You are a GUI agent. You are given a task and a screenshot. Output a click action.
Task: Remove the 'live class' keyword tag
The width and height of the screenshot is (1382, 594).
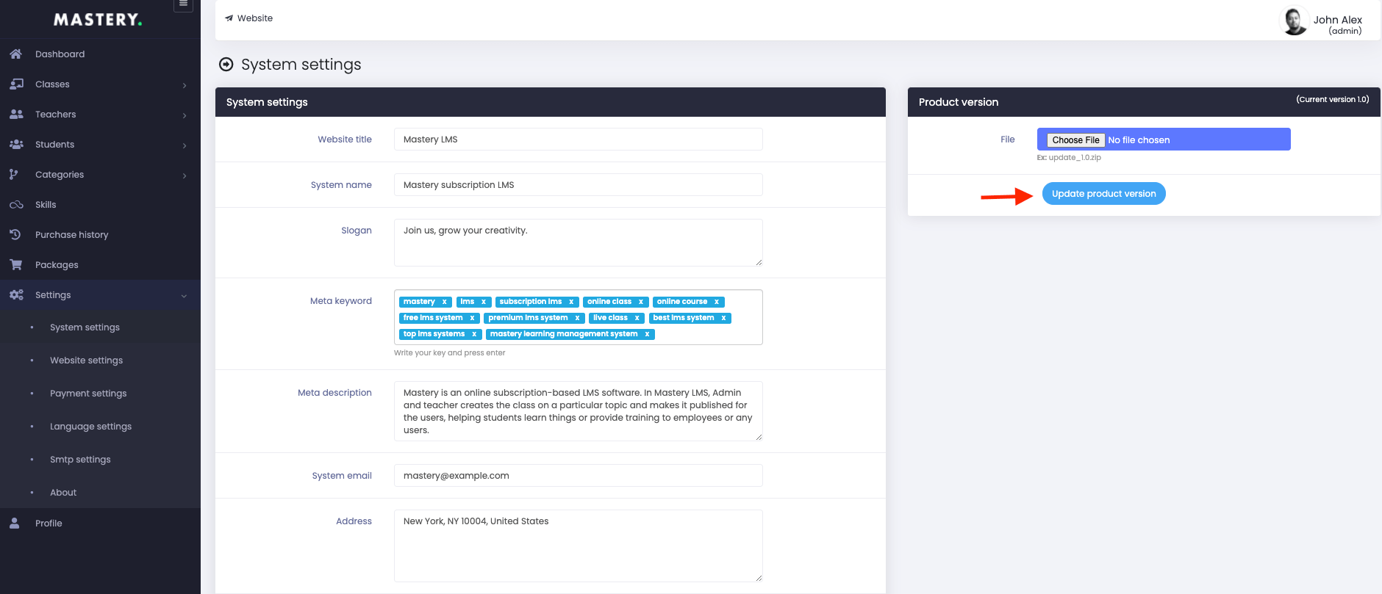tap(637, 318)
